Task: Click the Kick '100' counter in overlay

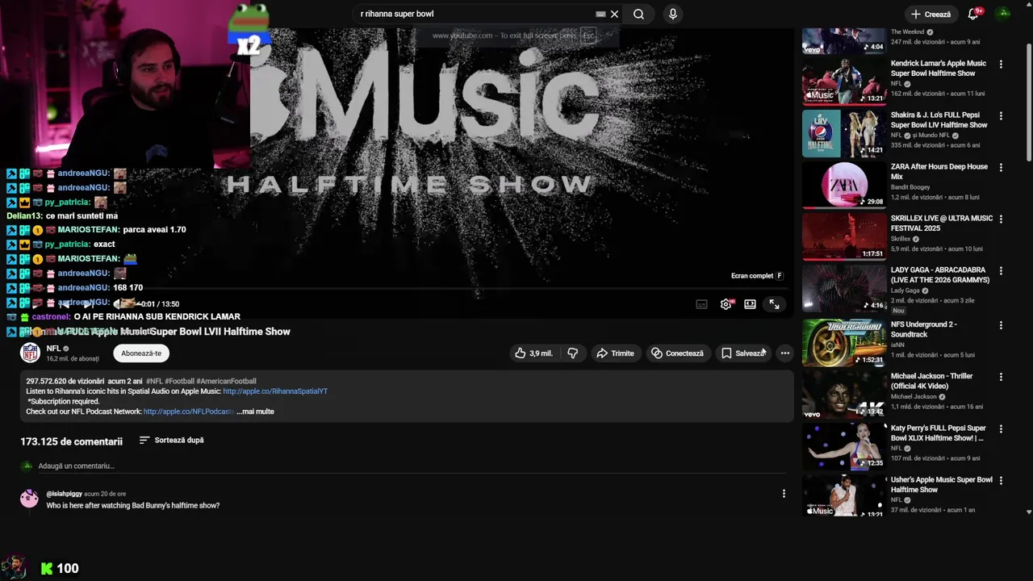Action: (x=60, y=568)
